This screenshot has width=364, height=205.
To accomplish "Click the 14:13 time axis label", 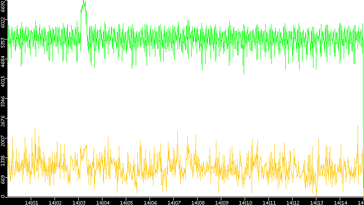I will (x=316, y=203).
